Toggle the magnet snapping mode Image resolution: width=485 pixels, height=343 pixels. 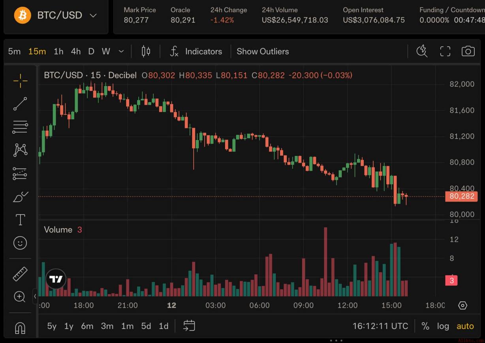(x=20, y=328)
